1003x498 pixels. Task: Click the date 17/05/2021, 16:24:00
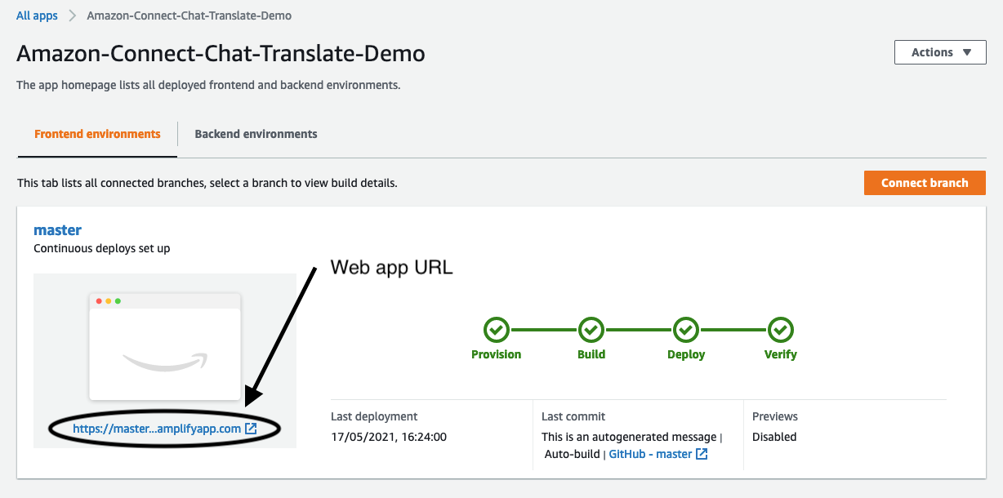[389, 437]
